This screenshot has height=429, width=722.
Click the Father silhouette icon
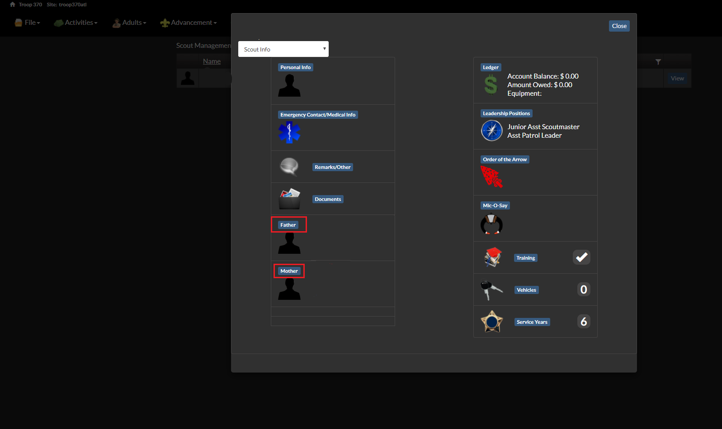[x=289, y=243]
